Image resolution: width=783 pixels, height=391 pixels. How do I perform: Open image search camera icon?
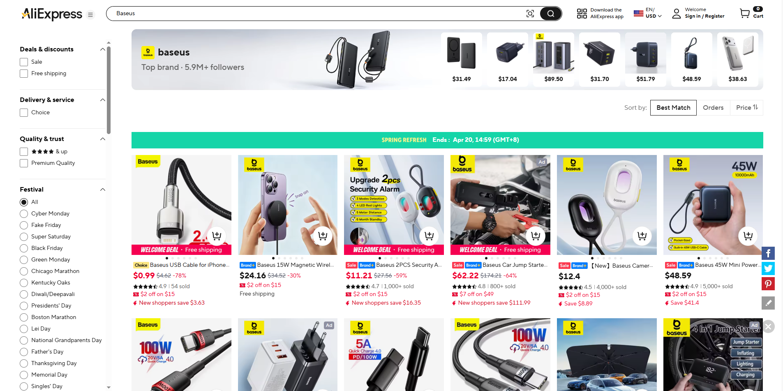click(x=530, y=14)
